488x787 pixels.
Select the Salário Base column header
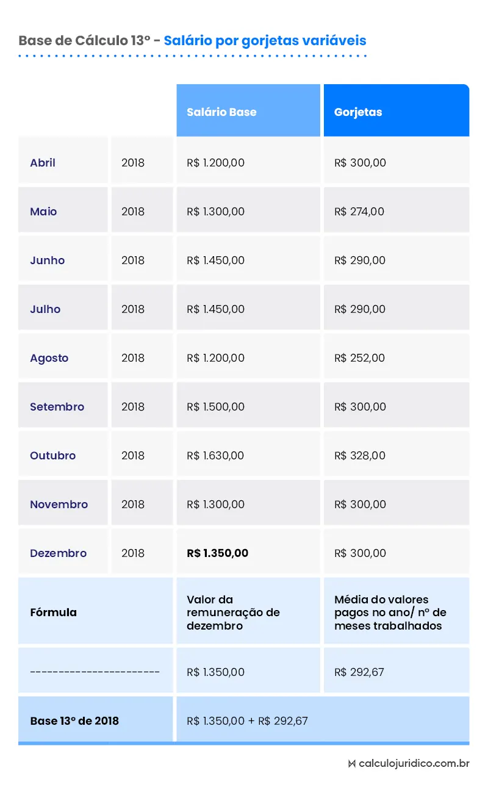[221, 112]
